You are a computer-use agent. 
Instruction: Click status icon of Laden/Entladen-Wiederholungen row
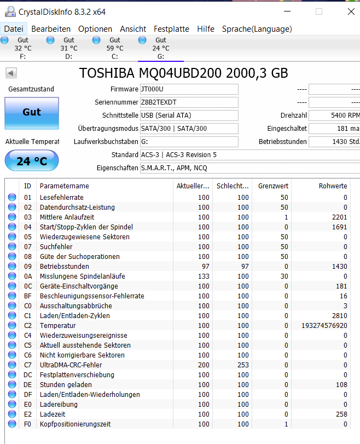click(x=12, y=394)
